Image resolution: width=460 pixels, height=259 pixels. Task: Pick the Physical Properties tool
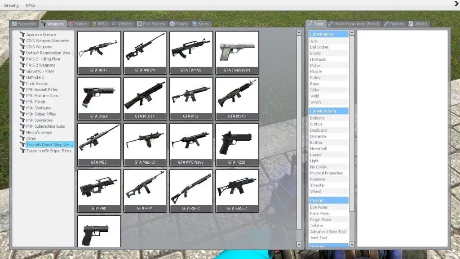point(328,173)
